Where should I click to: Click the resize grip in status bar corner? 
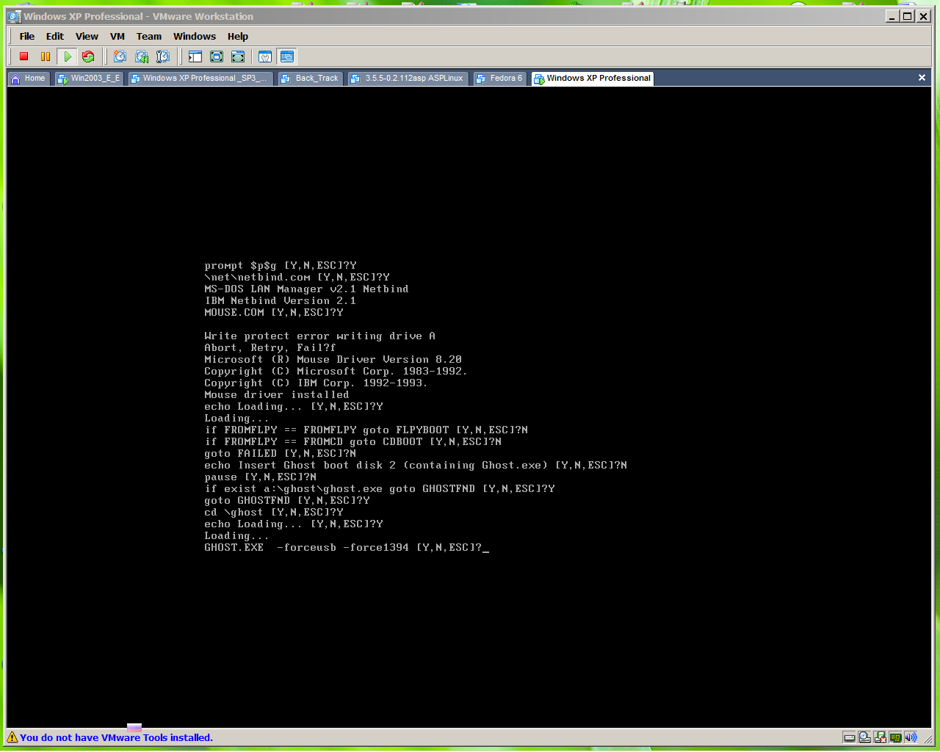[927, 738]
